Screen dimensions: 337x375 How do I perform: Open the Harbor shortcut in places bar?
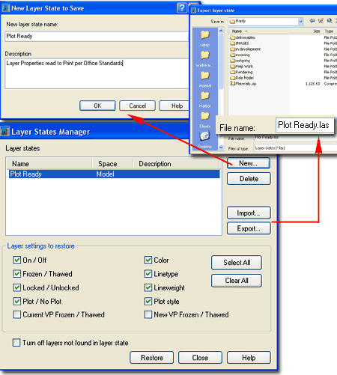[x=205, y=100]
